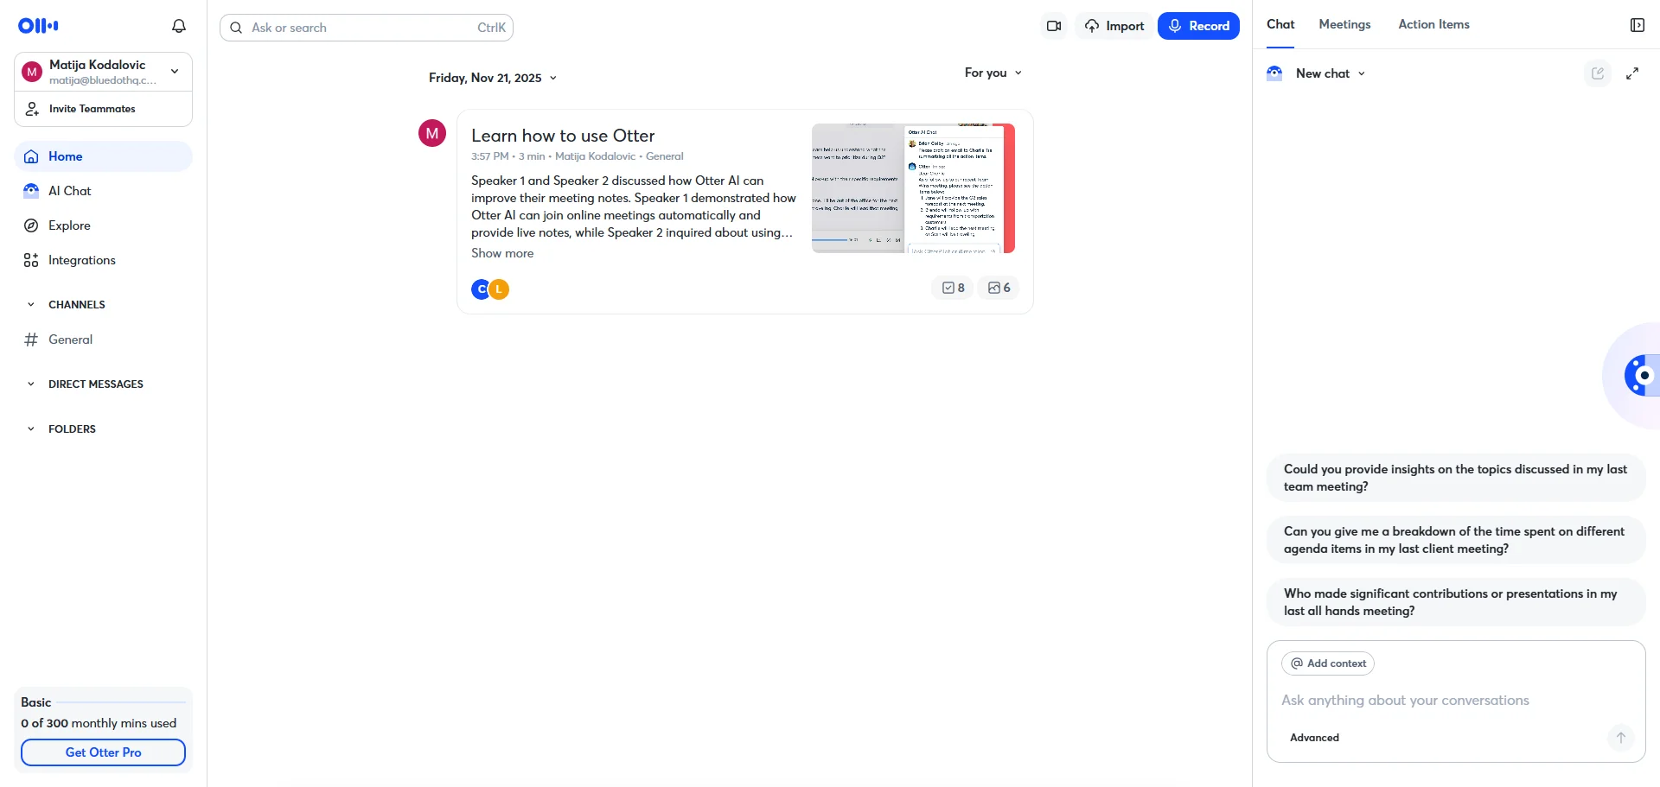Switch to the Chat tab
This screenshot has width=1660, height=787.
coord(1280,24)
